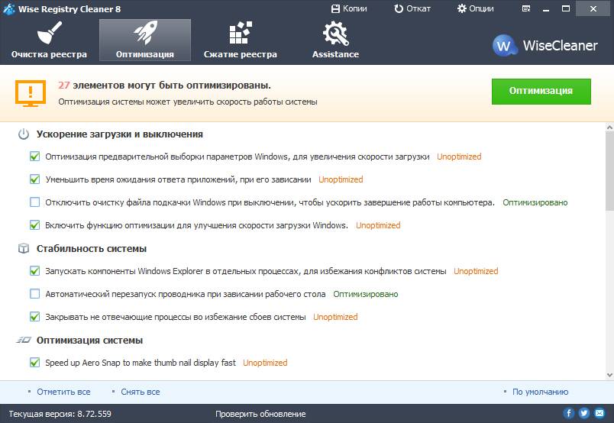Uncheck Speed up Aero Snap checkbox

click(34, 363)
